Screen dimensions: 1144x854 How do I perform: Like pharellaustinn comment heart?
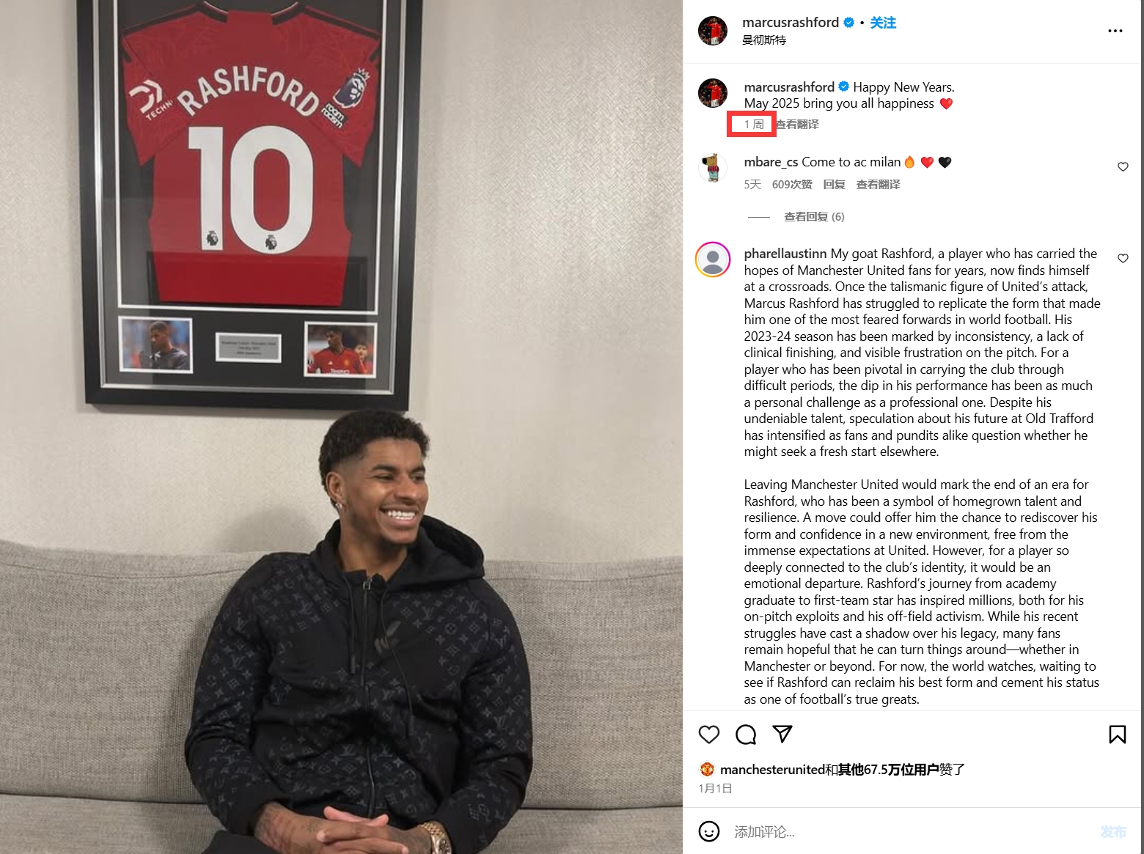(x=1123, y=259)
